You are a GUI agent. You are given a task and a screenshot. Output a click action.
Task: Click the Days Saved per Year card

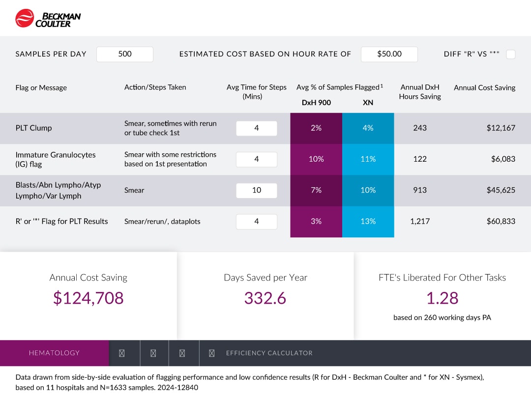click(265, 295)
